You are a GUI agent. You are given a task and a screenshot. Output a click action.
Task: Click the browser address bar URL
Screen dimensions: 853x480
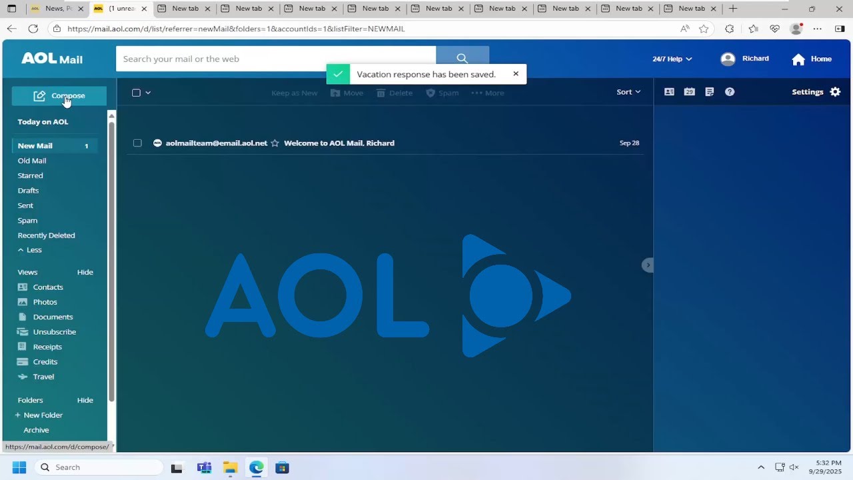[x=236, y=29]
